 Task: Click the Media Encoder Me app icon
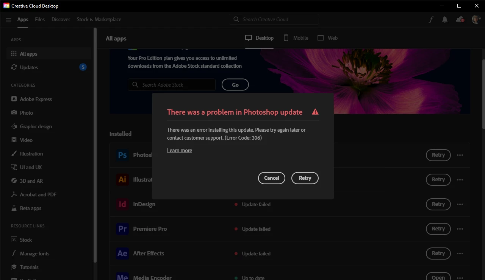[122, 276]
